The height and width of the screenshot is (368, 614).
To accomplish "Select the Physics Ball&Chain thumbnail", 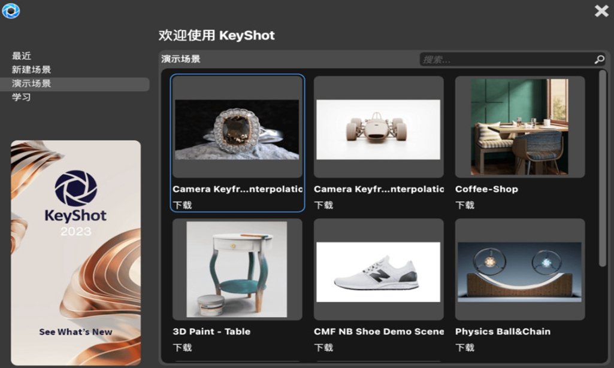I will coord(519,272).
